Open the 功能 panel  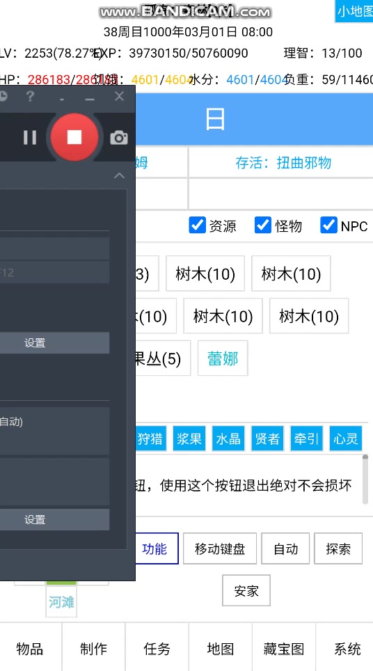click(156, 548)
